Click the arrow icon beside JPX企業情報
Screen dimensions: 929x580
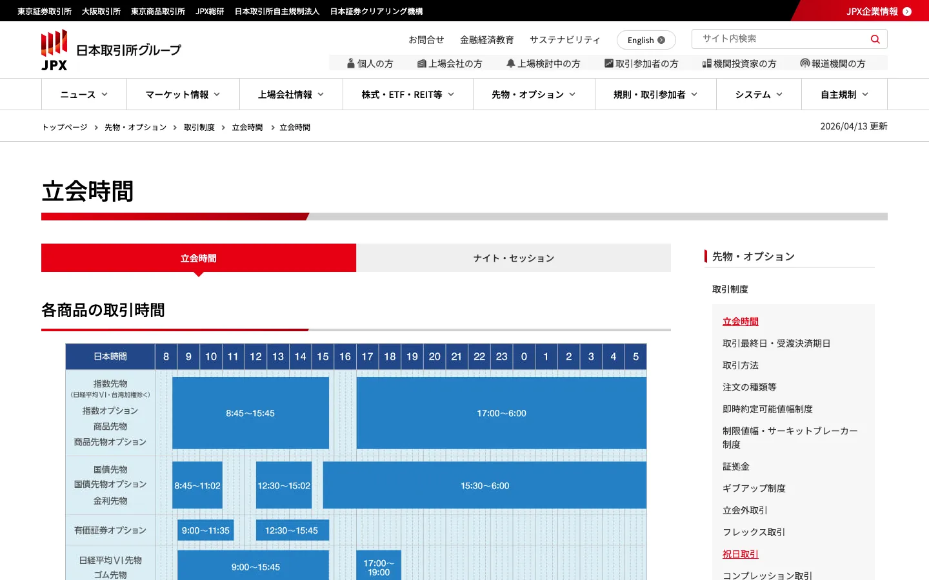point(907,12)
